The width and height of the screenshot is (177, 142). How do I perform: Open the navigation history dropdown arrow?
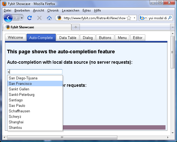click(x=22, y=18)
